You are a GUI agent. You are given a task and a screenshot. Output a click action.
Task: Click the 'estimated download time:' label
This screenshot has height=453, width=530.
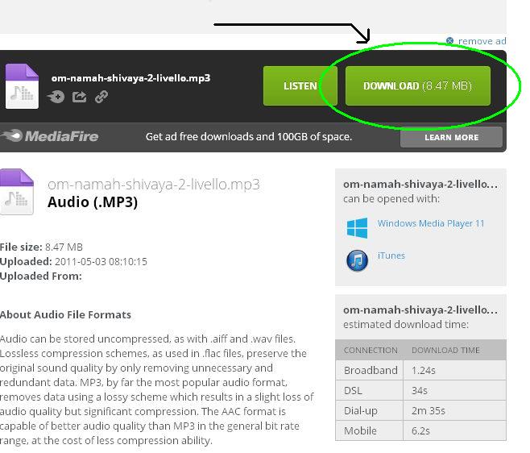406,325
